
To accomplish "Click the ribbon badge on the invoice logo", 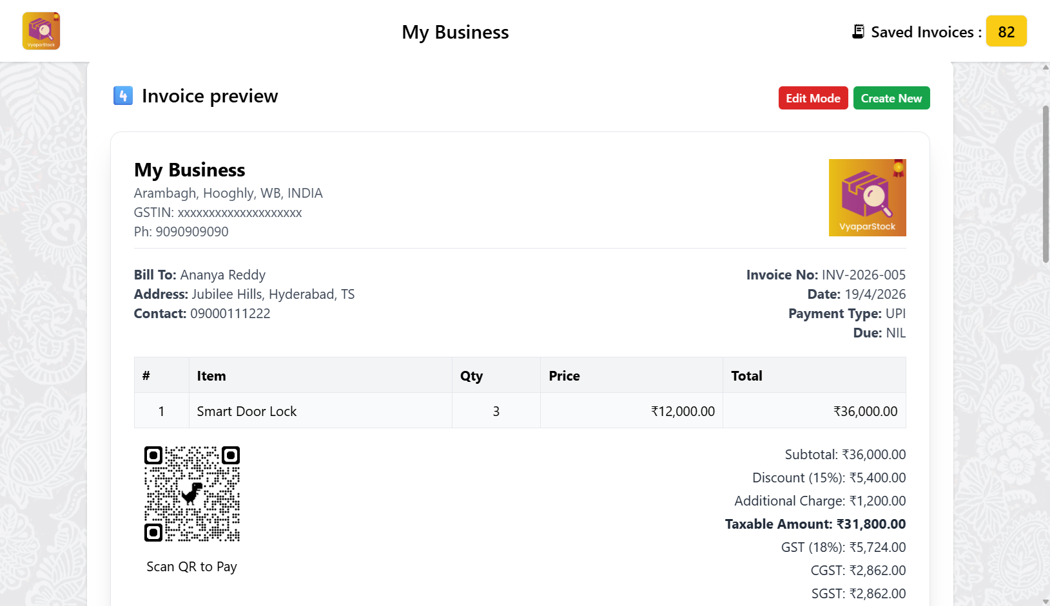I will [x=900, y=169].
